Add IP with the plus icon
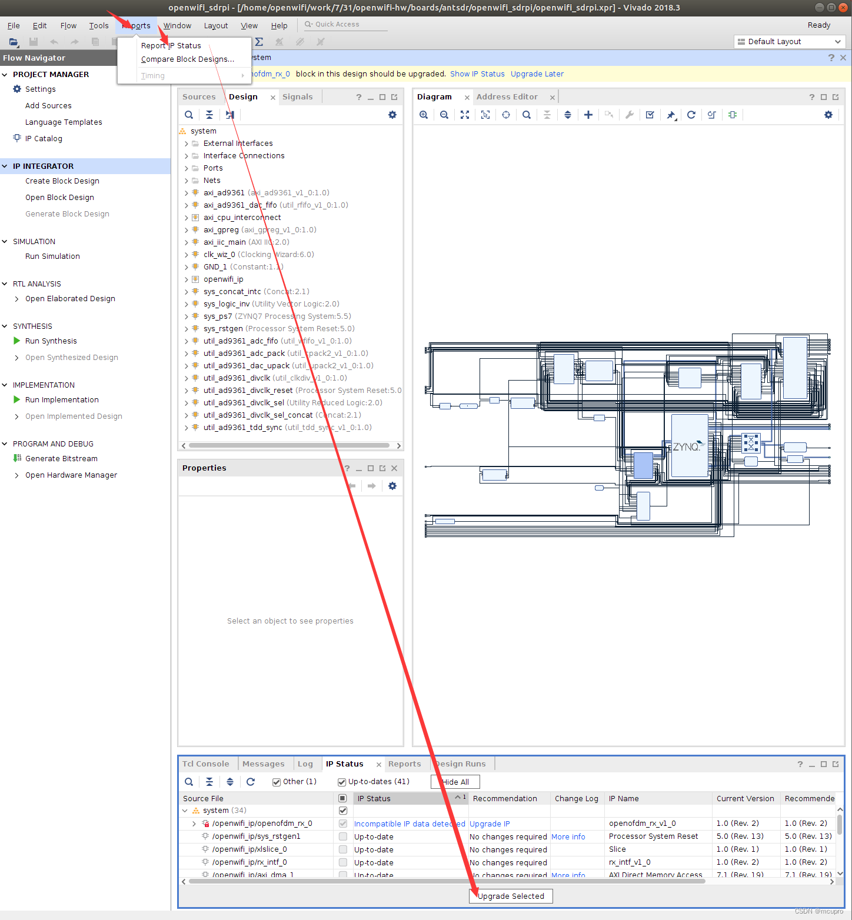 (x=588, y=115)
